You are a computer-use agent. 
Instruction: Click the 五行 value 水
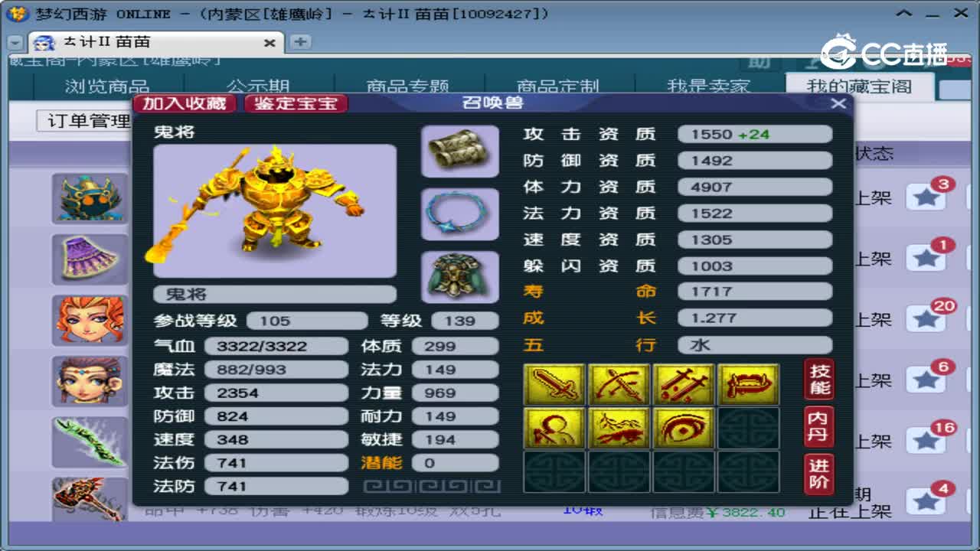(x=754, y=344)
